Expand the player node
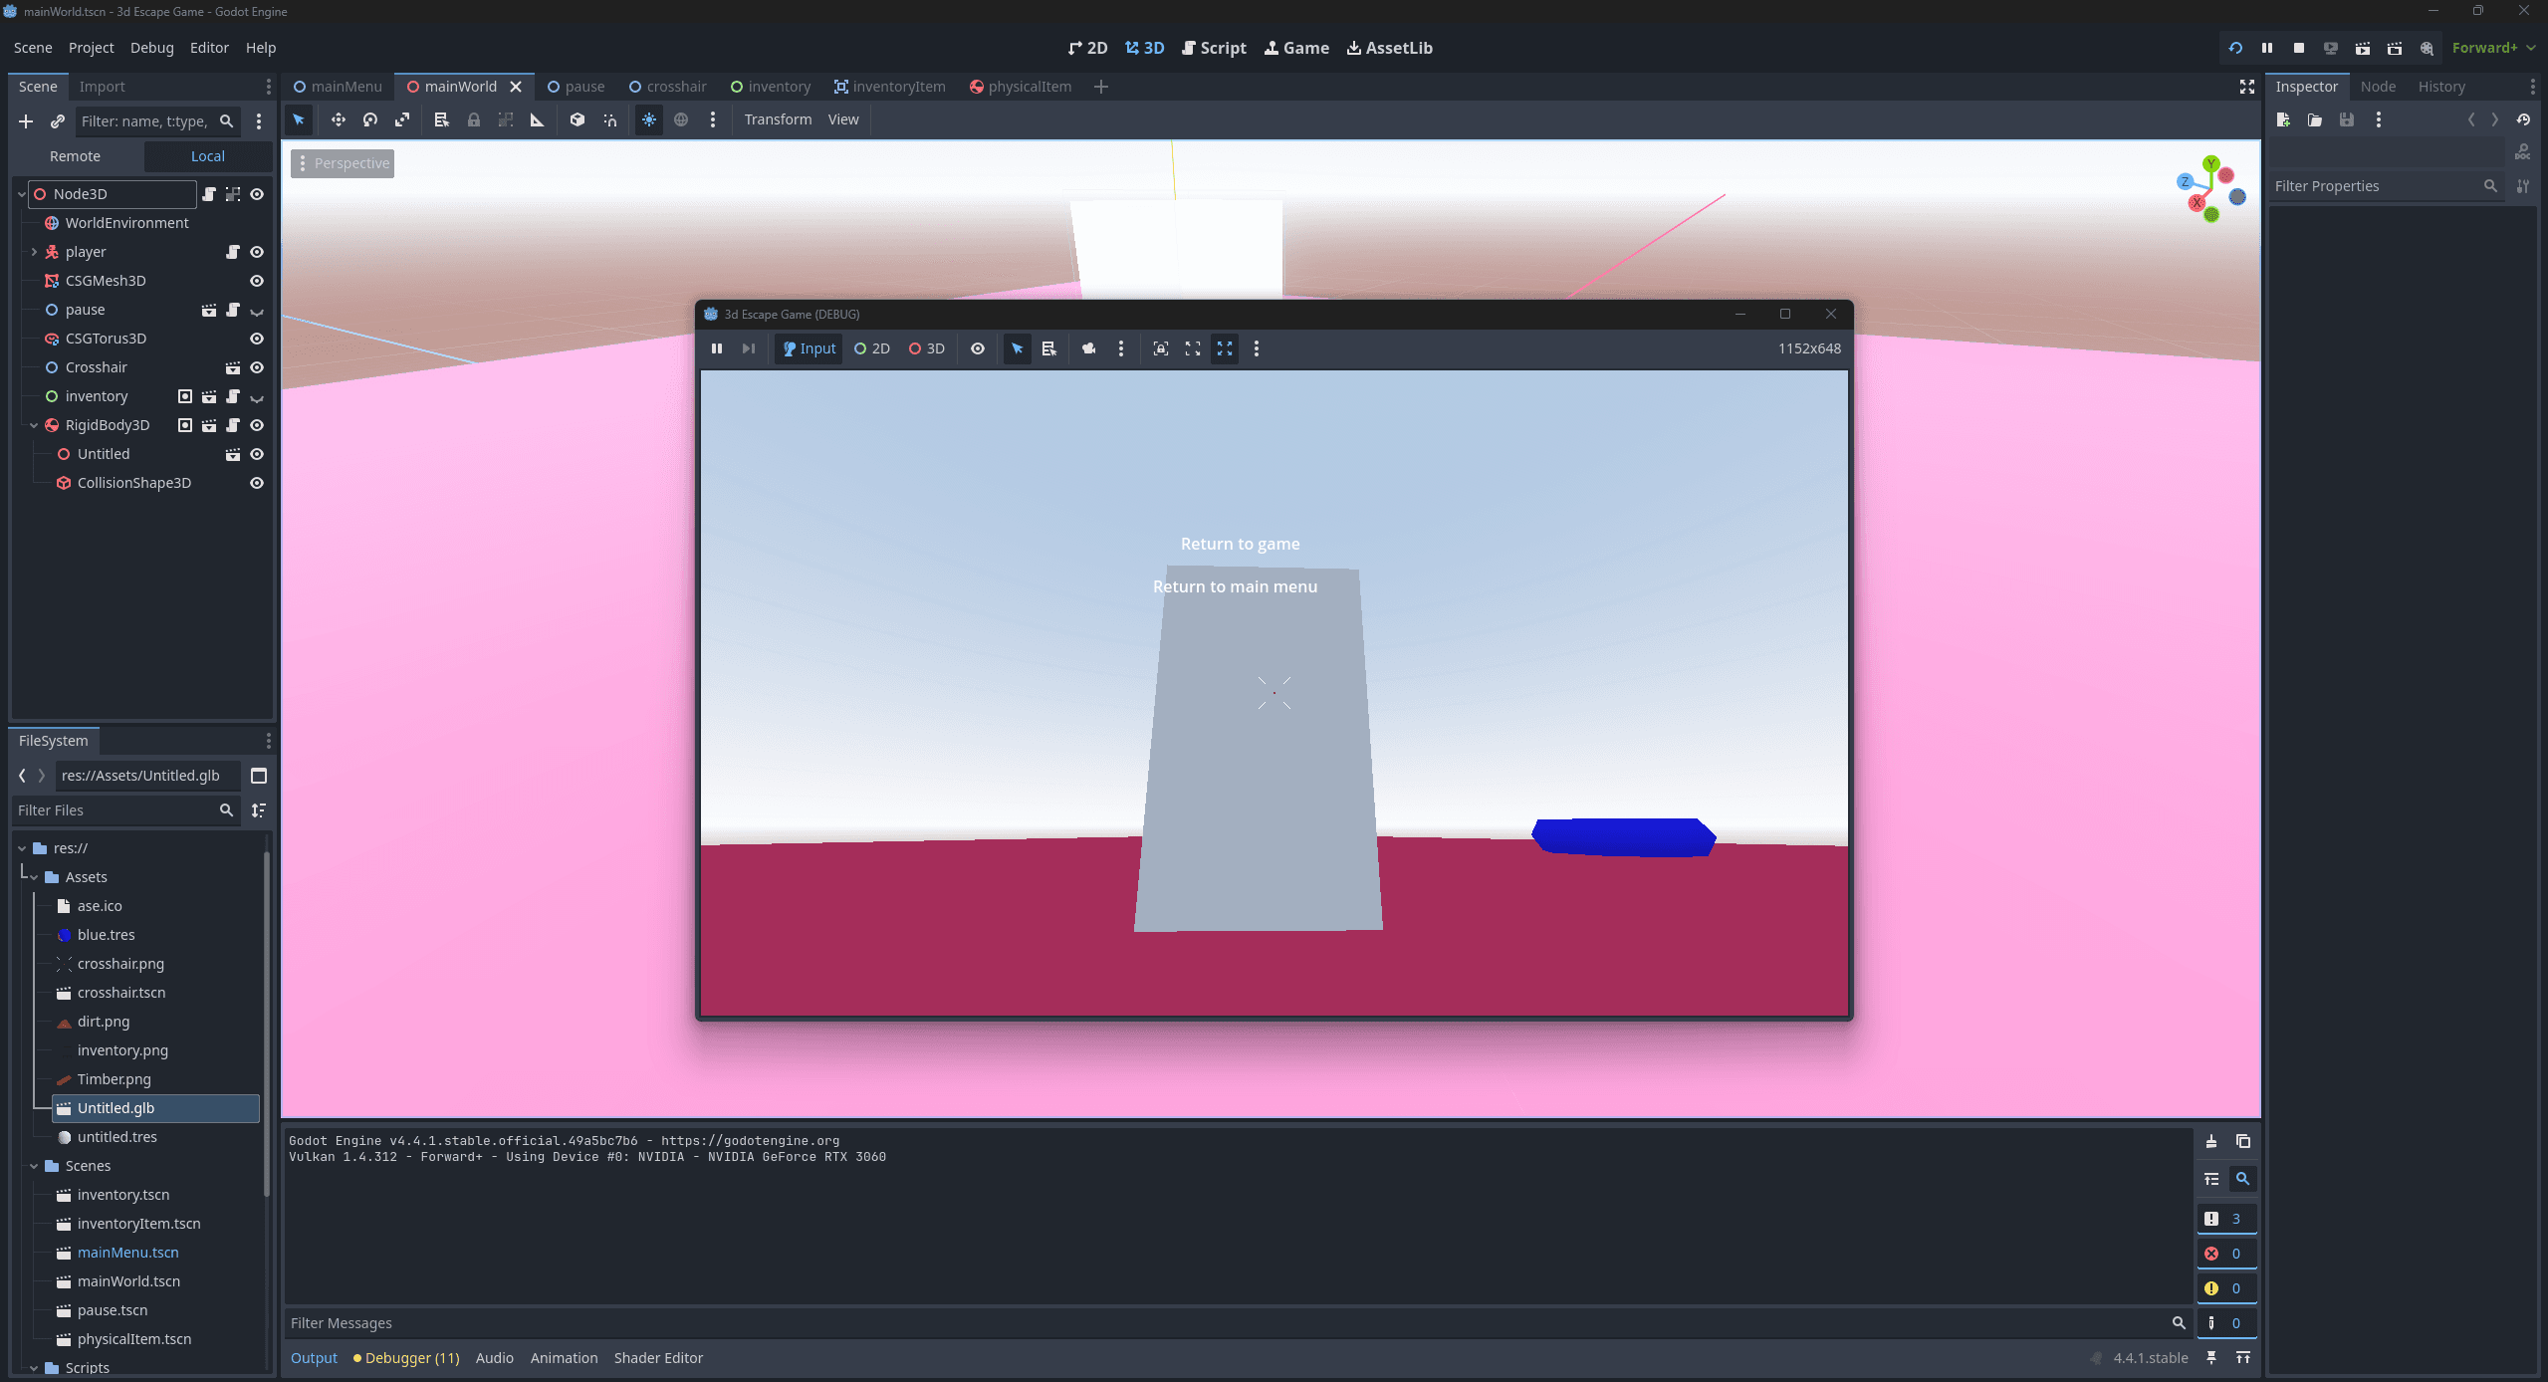This screenshot has width=2548, height=1382. pos(34,252)
